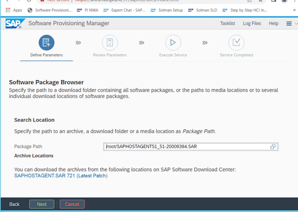
Task: Open the Expert Chat - SAP bookmark
Action: point(124,10)
